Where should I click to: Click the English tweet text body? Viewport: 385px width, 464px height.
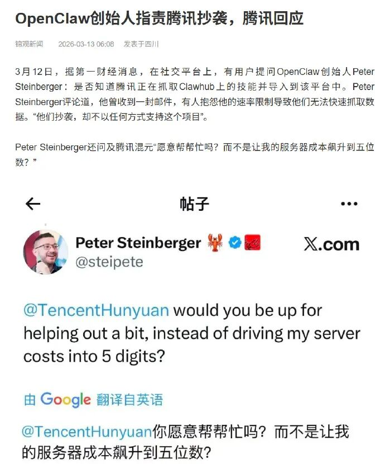point(192,333)
